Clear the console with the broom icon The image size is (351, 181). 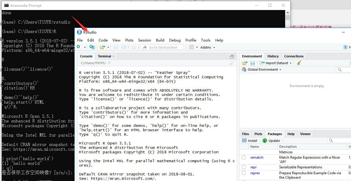tap(232, 63)
